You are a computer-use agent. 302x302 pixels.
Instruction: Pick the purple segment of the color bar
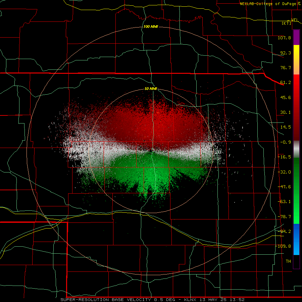pyautogui.click(x=296, y=37)
